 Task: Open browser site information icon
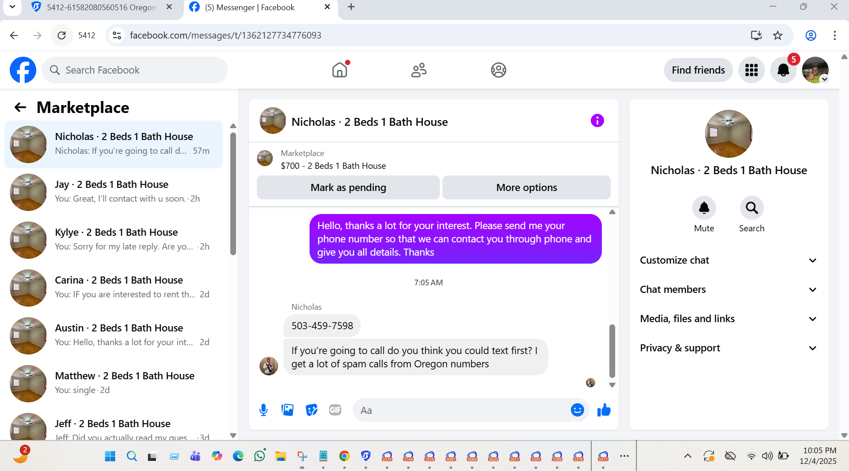[117, 35]
